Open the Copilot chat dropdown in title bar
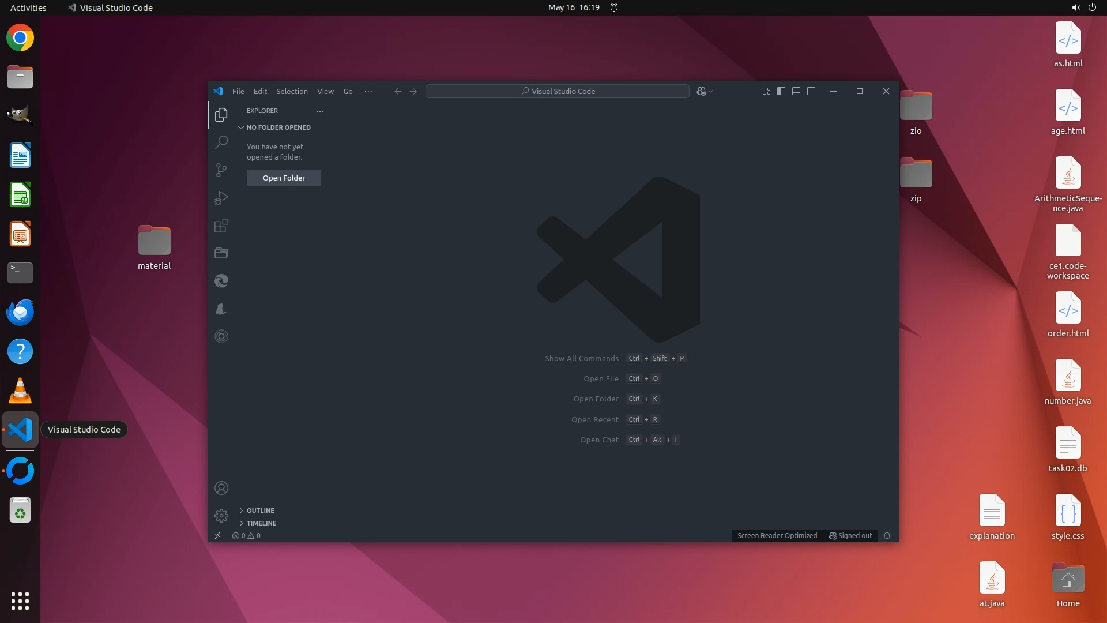The height and width of the screenshot is (623, 1107). tap(710, 91)
